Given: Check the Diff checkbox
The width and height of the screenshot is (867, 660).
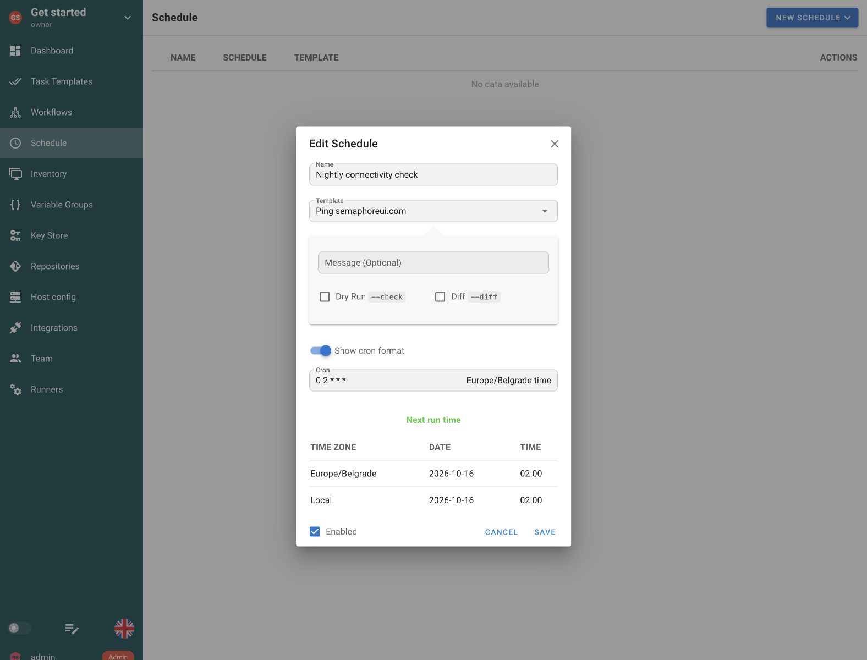Looking at the screenshot, I should point(440,296).
